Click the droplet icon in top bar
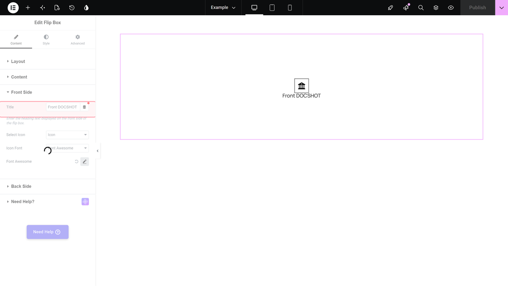The image size is (508, 286). tap(86, 8)
